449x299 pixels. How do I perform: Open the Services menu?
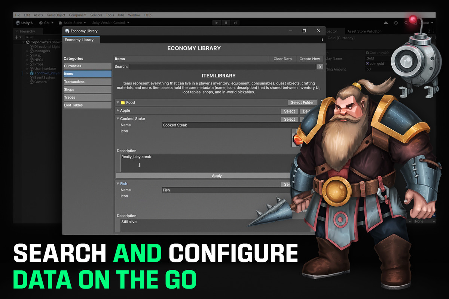[96, 15]
